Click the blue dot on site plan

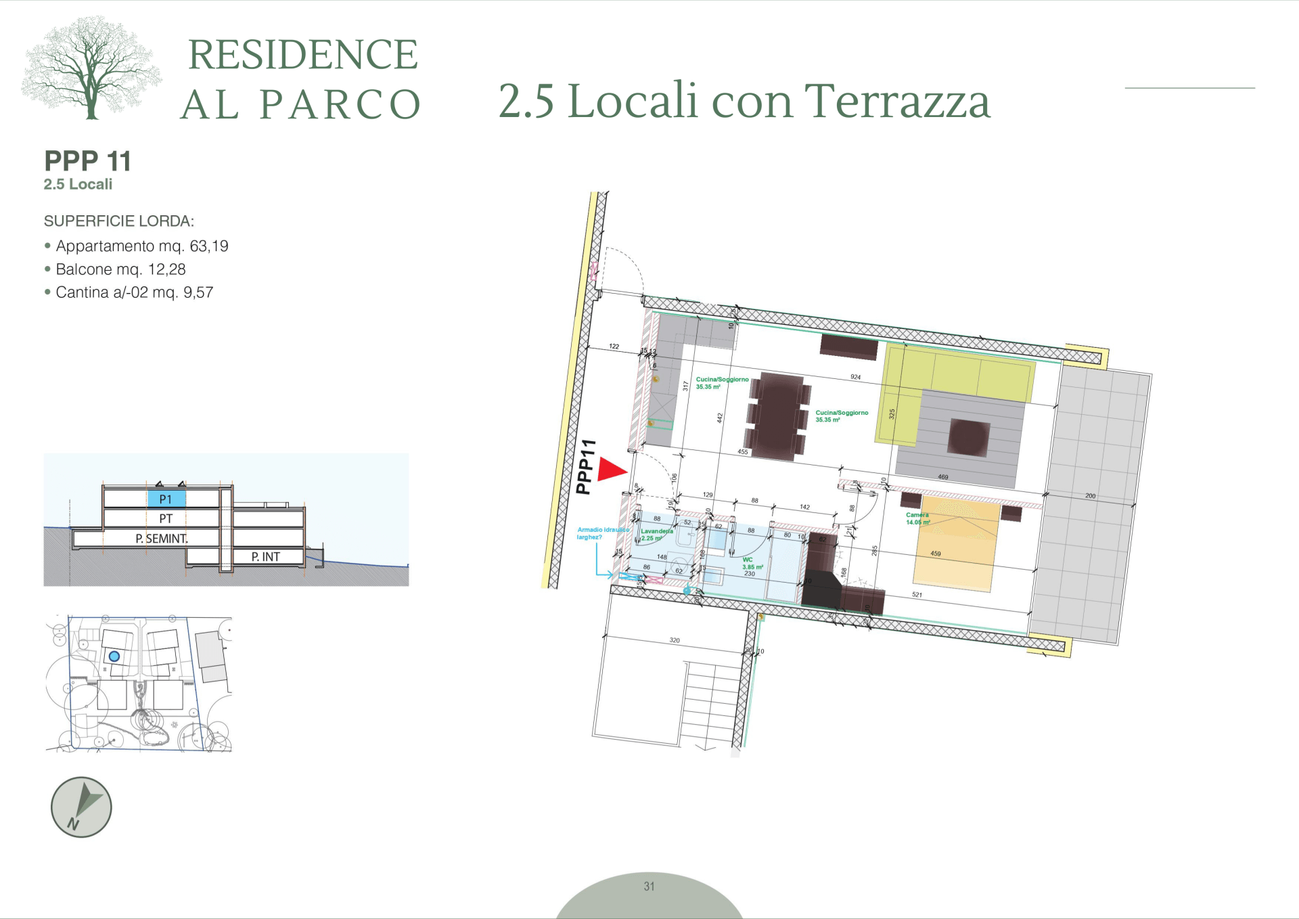coord(114,656)
